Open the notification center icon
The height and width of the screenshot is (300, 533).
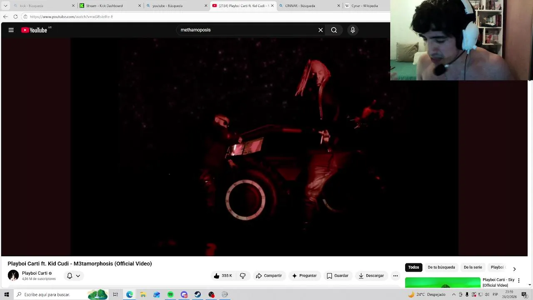(524, 295)
